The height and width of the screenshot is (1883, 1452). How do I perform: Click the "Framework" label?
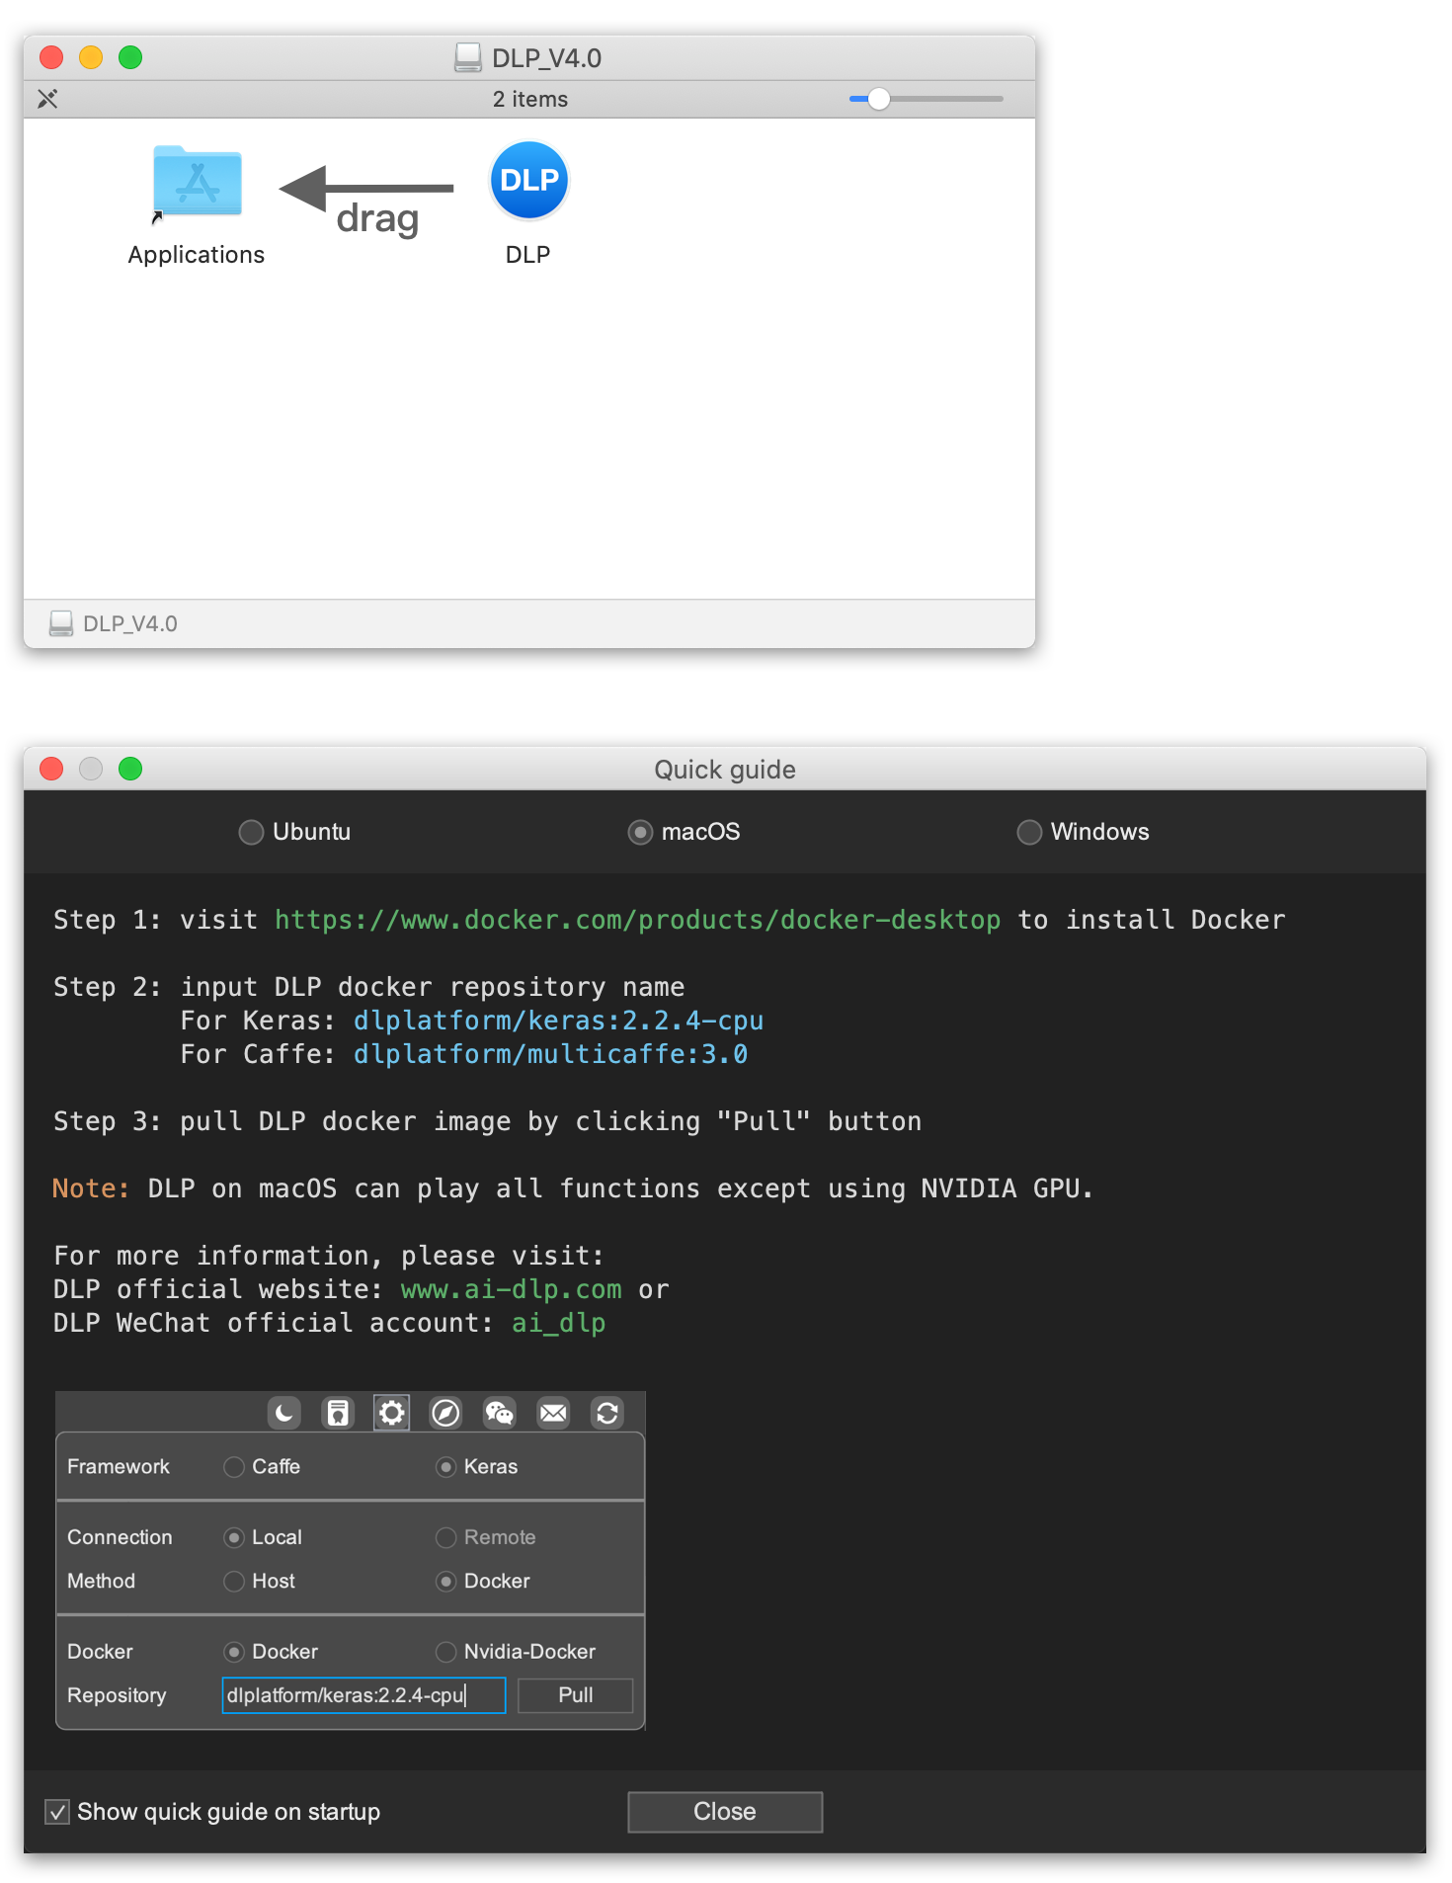click(119, 1467)
